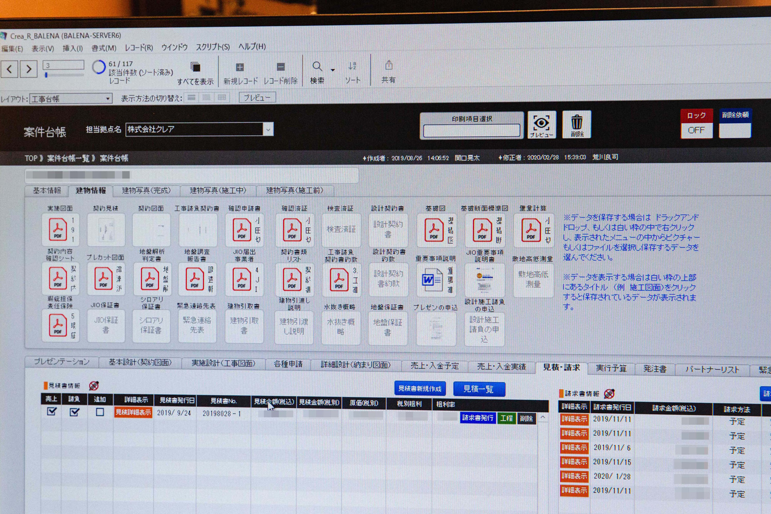Toggle the 売上 checkbox in estimate row
This screenshot has width=771, height=514.
tap(52, 412)
